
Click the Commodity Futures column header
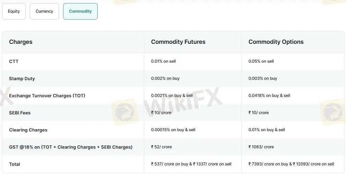pyautogui.click(x=178, y=42)
